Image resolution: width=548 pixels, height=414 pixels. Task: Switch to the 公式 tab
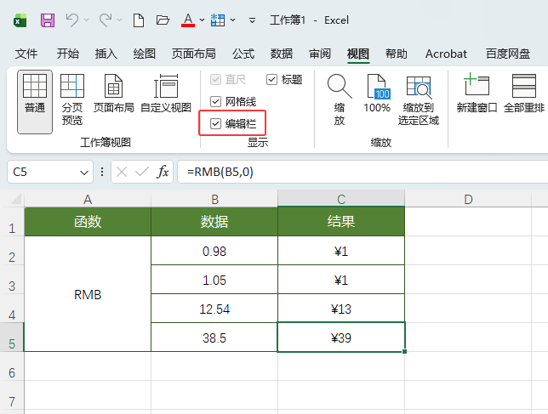coord(243,54)
